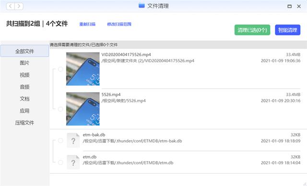Go back with the left arrow
307x186 pixels.
[11, 6]
